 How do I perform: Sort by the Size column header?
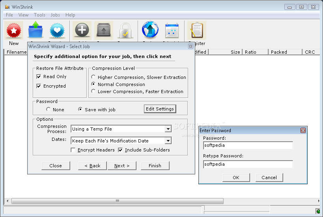[225, 52]
